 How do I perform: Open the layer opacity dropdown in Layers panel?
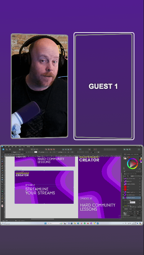pos(128,176)
